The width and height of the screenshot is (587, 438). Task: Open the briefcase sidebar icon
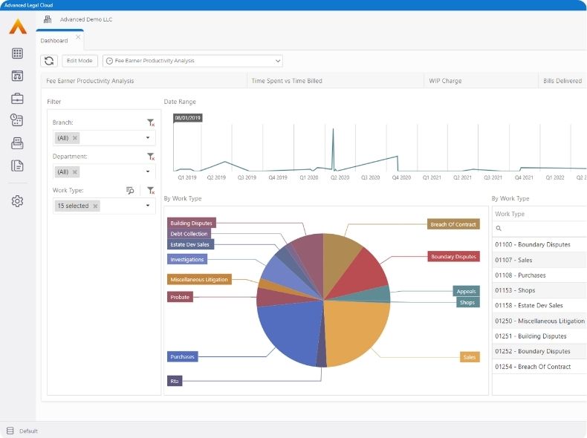[x=17, y=98]
